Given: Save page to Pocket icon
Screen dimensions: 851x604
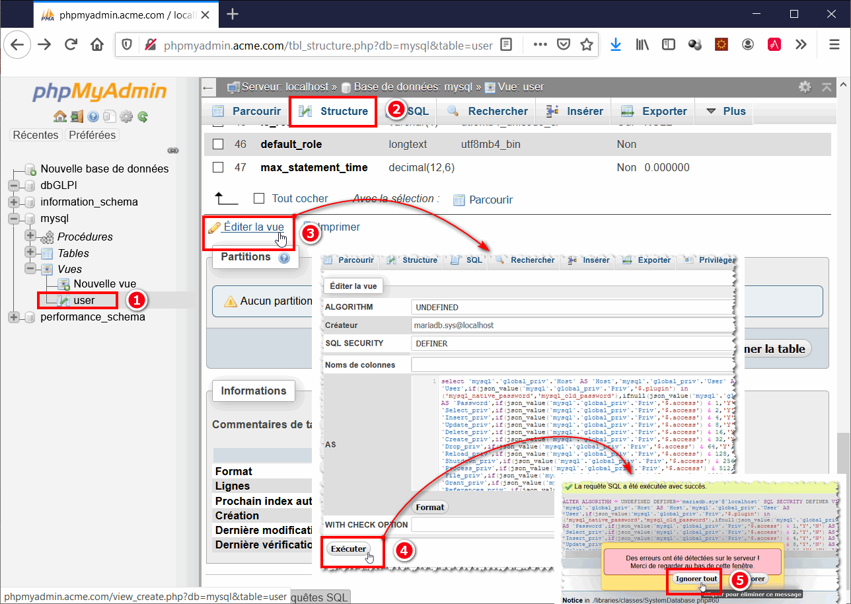Looking at the screenshot, I should (564, 44).
